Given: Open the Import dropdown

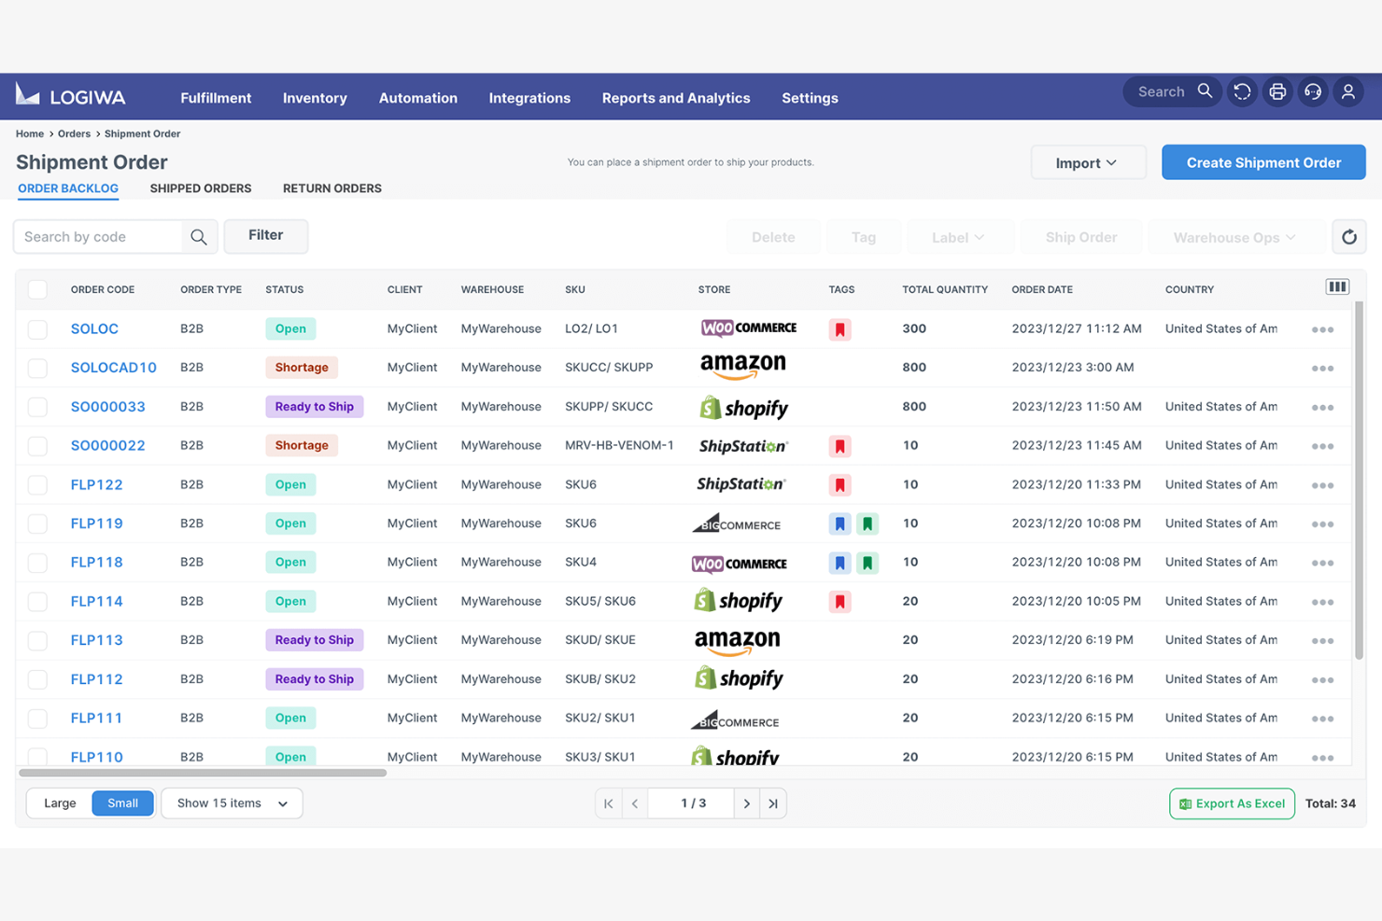Looking at the screenshot, I should (x=1087, y=161).
